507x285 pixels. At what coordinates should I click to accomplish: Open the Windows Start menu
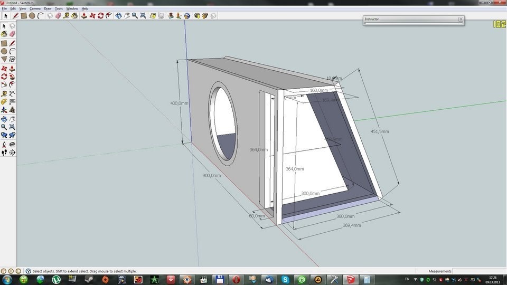click(8, 279)
